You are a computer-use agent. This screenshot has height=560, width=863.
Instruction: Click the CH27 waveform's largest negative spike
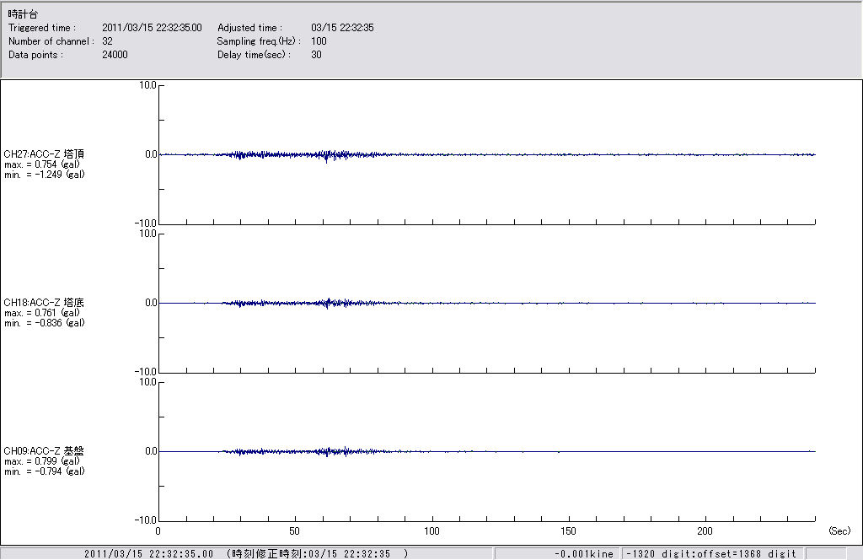[326, 161]
